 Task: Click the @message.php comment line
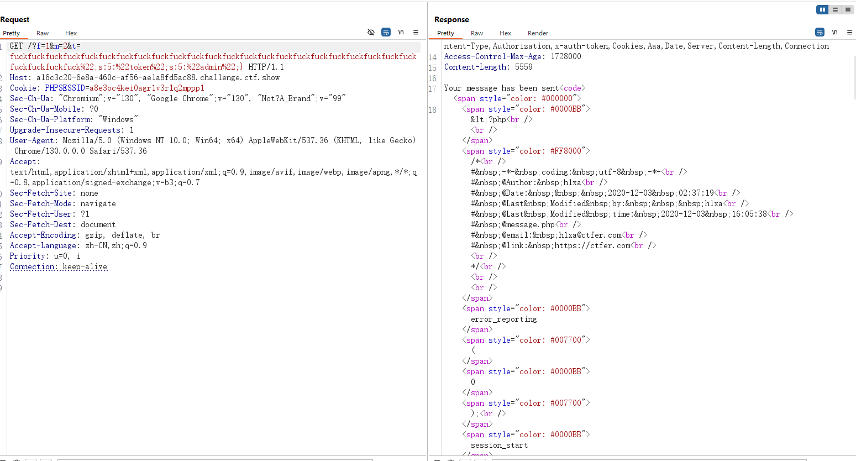[526, 224]
